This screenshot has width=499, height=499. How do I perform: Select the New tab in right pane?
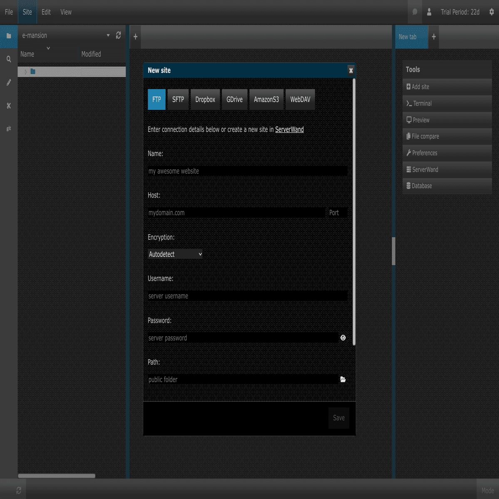coord(412,37)
